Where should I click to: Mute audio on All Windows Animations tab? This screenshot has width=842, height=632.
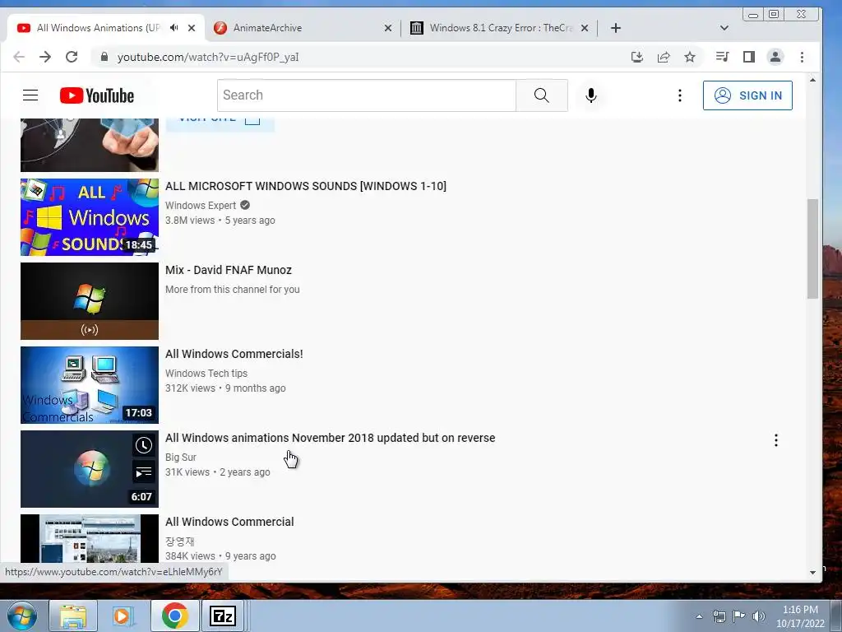[174, 27]
